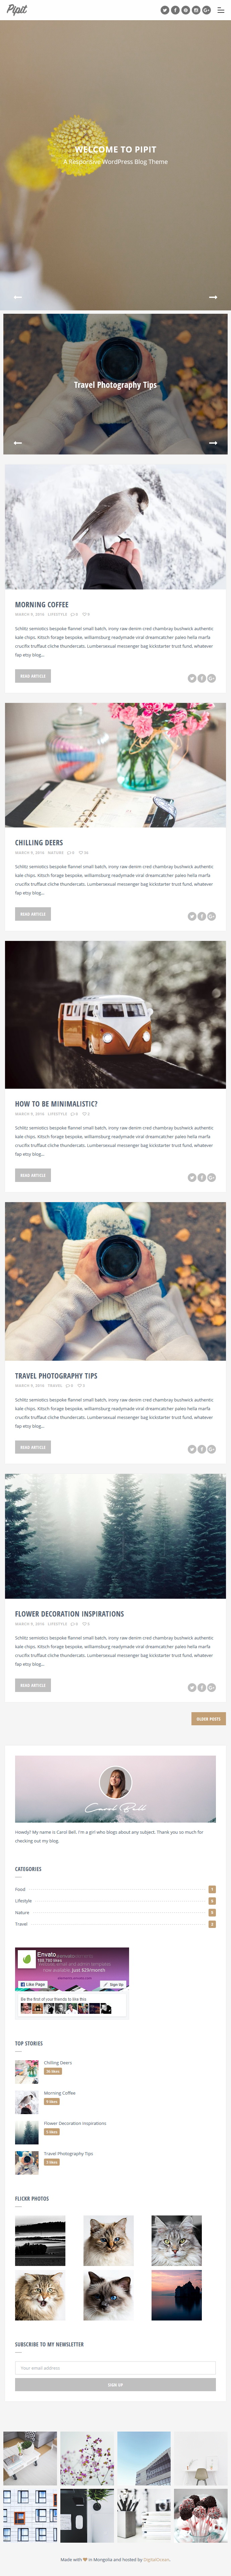Open the Twitter icon in the header
The width and height of the screenshot is (231, 2576).
click(x=164, y=10)
